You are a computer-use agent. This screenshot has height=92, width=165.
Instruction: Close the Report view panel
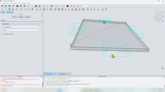[x=42, y=76]
